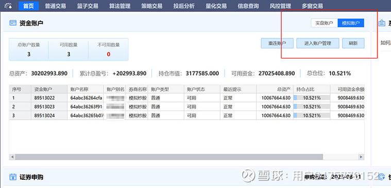Open the 信息查询 menu

tap(248, 6)
